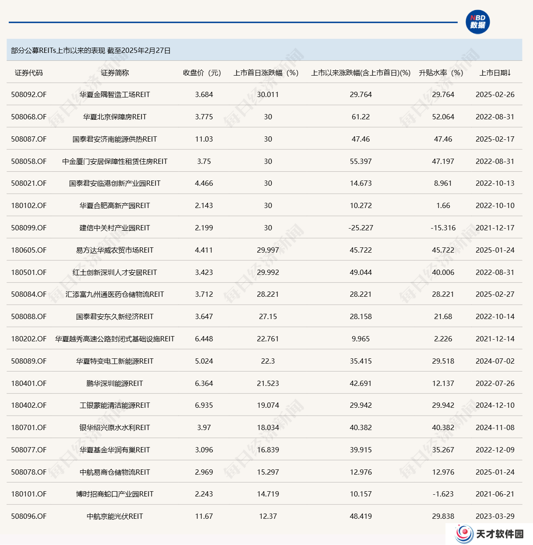Screen dimensions: 533x545
Task: Click the name 易方达华威农贸市场REIT
Action: tap(115, 250)
